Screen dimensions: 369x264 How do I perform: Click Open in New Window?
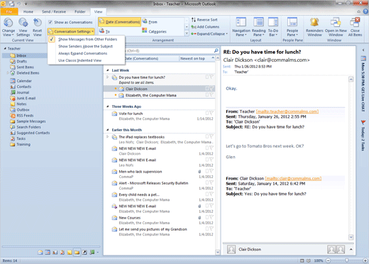(336, 28)
